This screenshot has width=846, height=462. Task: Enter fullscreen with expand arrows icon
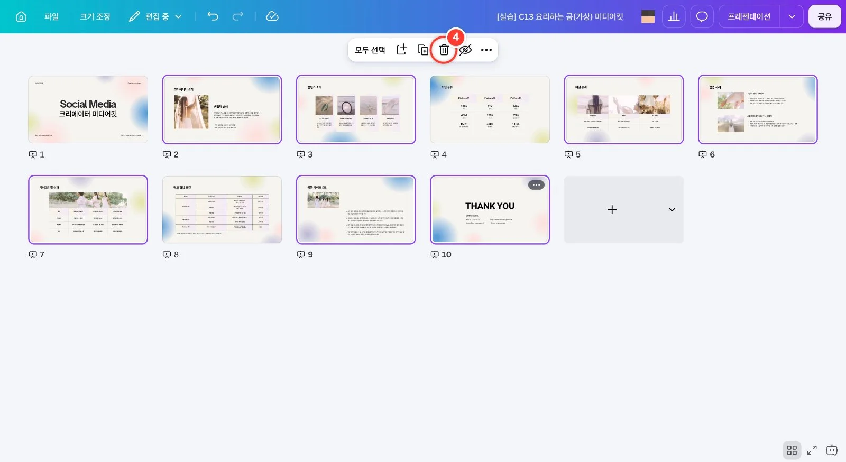pos(812,450)
